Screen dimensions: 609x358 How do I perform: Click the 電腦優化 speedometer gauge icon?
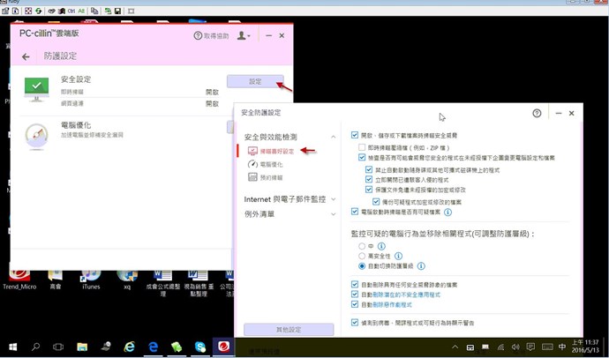[x=36, y=134]
